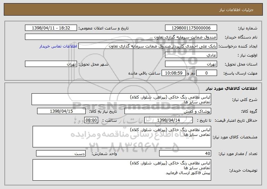Open the buyer contact info link اطلاعات تماس خریدار

[58, 46]
